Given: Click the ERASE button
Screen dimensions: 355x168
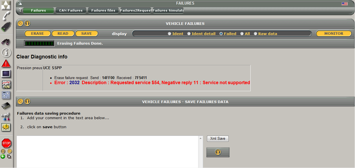Looking at the screenshot, I should click(38, 34).
